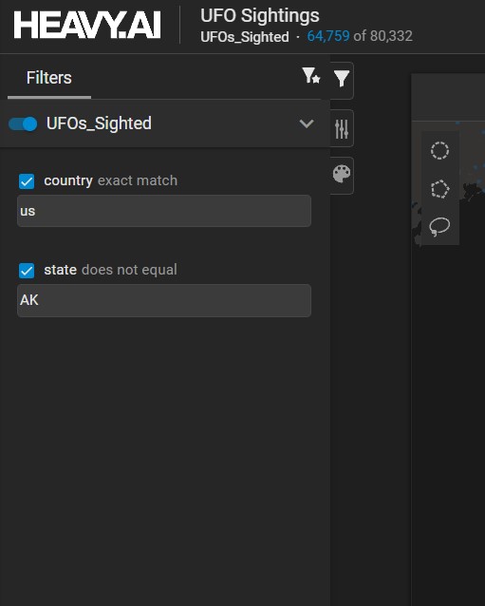
Task: Toggle off the UFOs_Sighted filter switch
Action: point(23,124)
